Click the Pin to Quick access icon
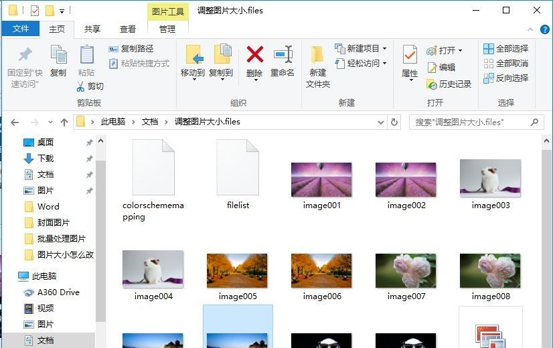Viewport: 553px width, 348px height. click(25, 55)
